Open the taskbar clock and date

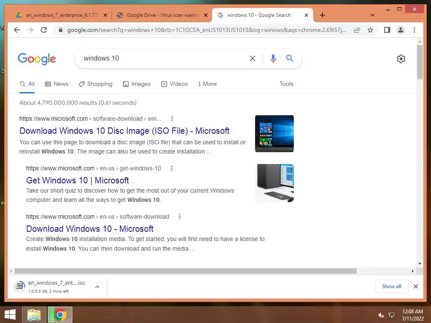point(412,315)
